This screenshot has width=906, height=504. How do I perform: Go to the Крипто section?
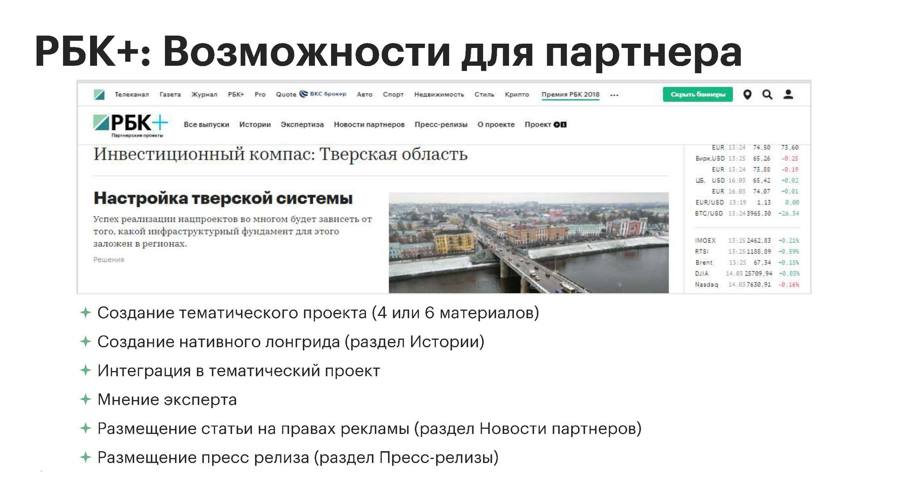(x=517, y=95)
